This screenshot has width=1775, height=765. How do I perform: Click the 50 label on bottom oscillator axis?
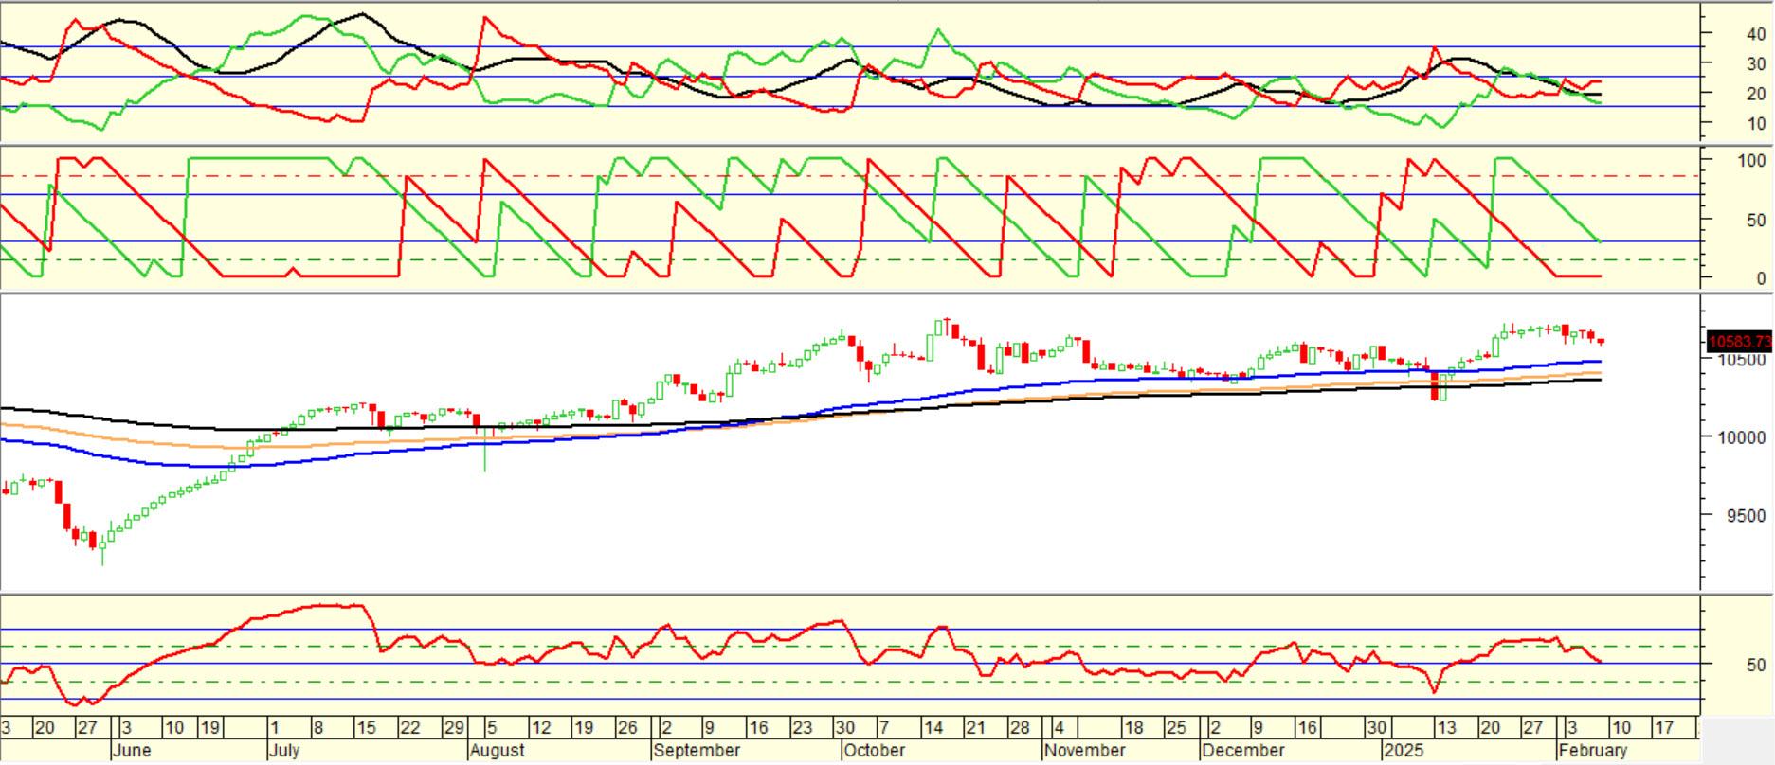(1755, 666)
